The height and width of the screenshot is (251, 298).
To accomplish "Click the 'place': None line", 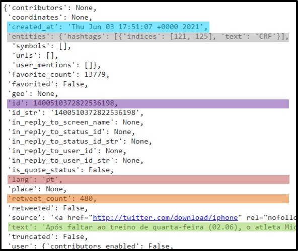I will click(x=37, y=189).
